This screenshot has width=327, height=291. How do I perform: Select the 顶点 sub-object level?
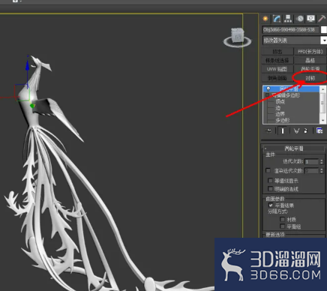(x=280, y=101)
